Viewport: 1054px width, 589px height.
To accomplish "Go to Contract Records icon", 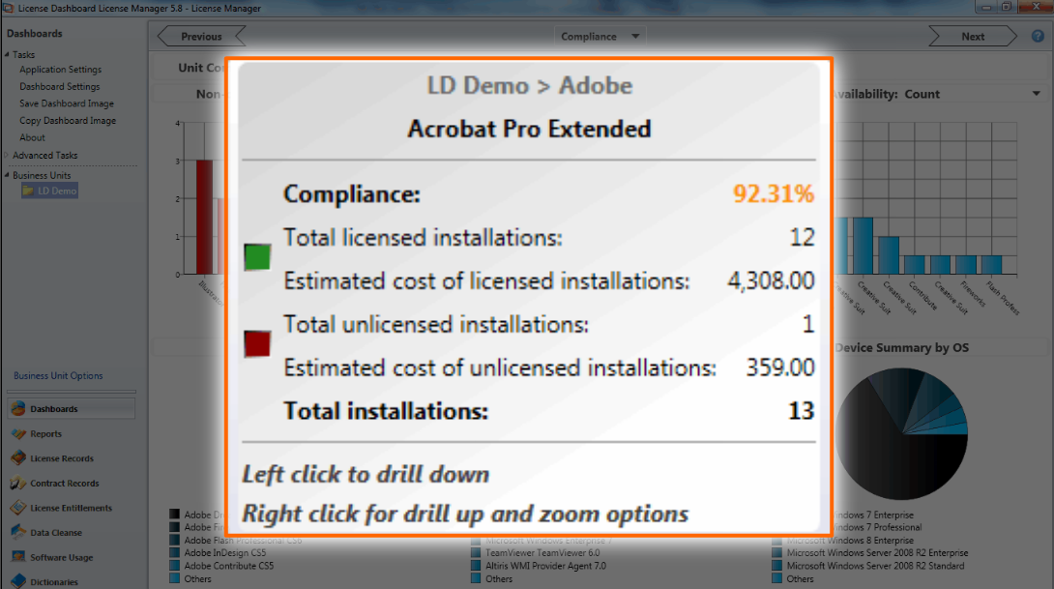I will pyautogui.click(x=18, y=484).
